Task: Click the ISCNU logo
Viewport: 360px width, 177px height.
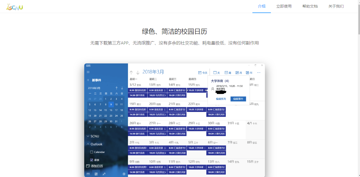Action: [15, 7]
